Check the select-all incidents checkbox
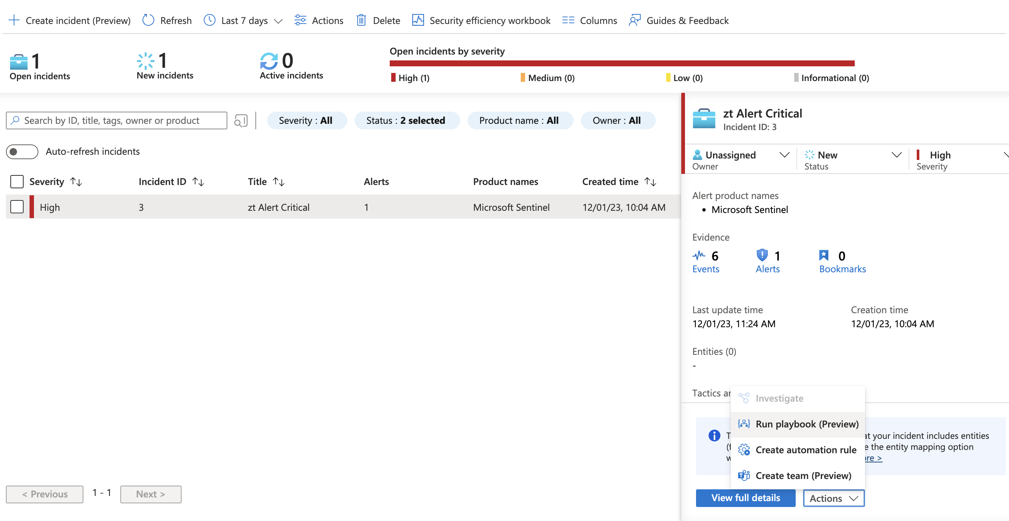 pyautogui.click(x=17, y=181)
